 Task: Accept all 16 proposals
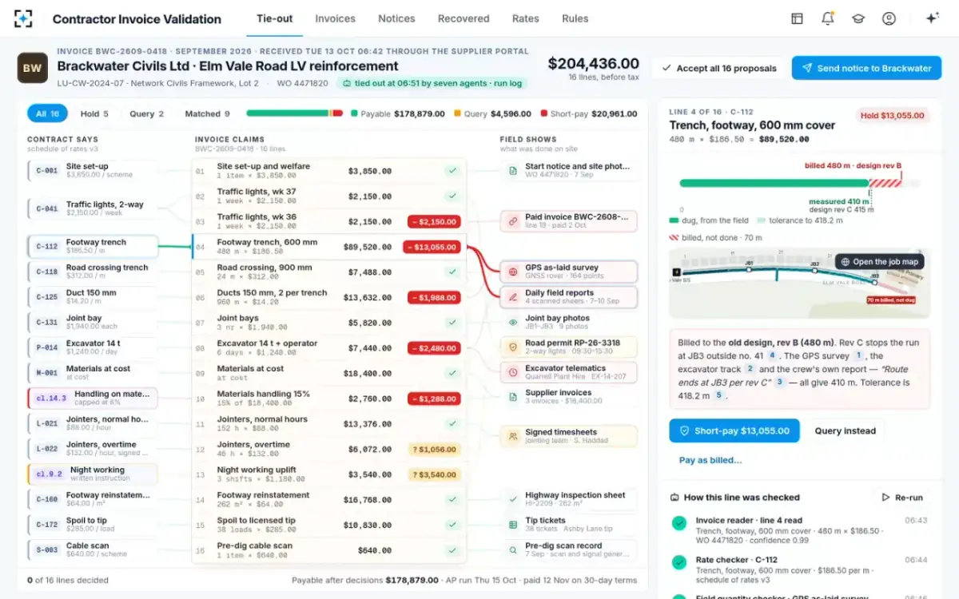(x=718, y=68)
